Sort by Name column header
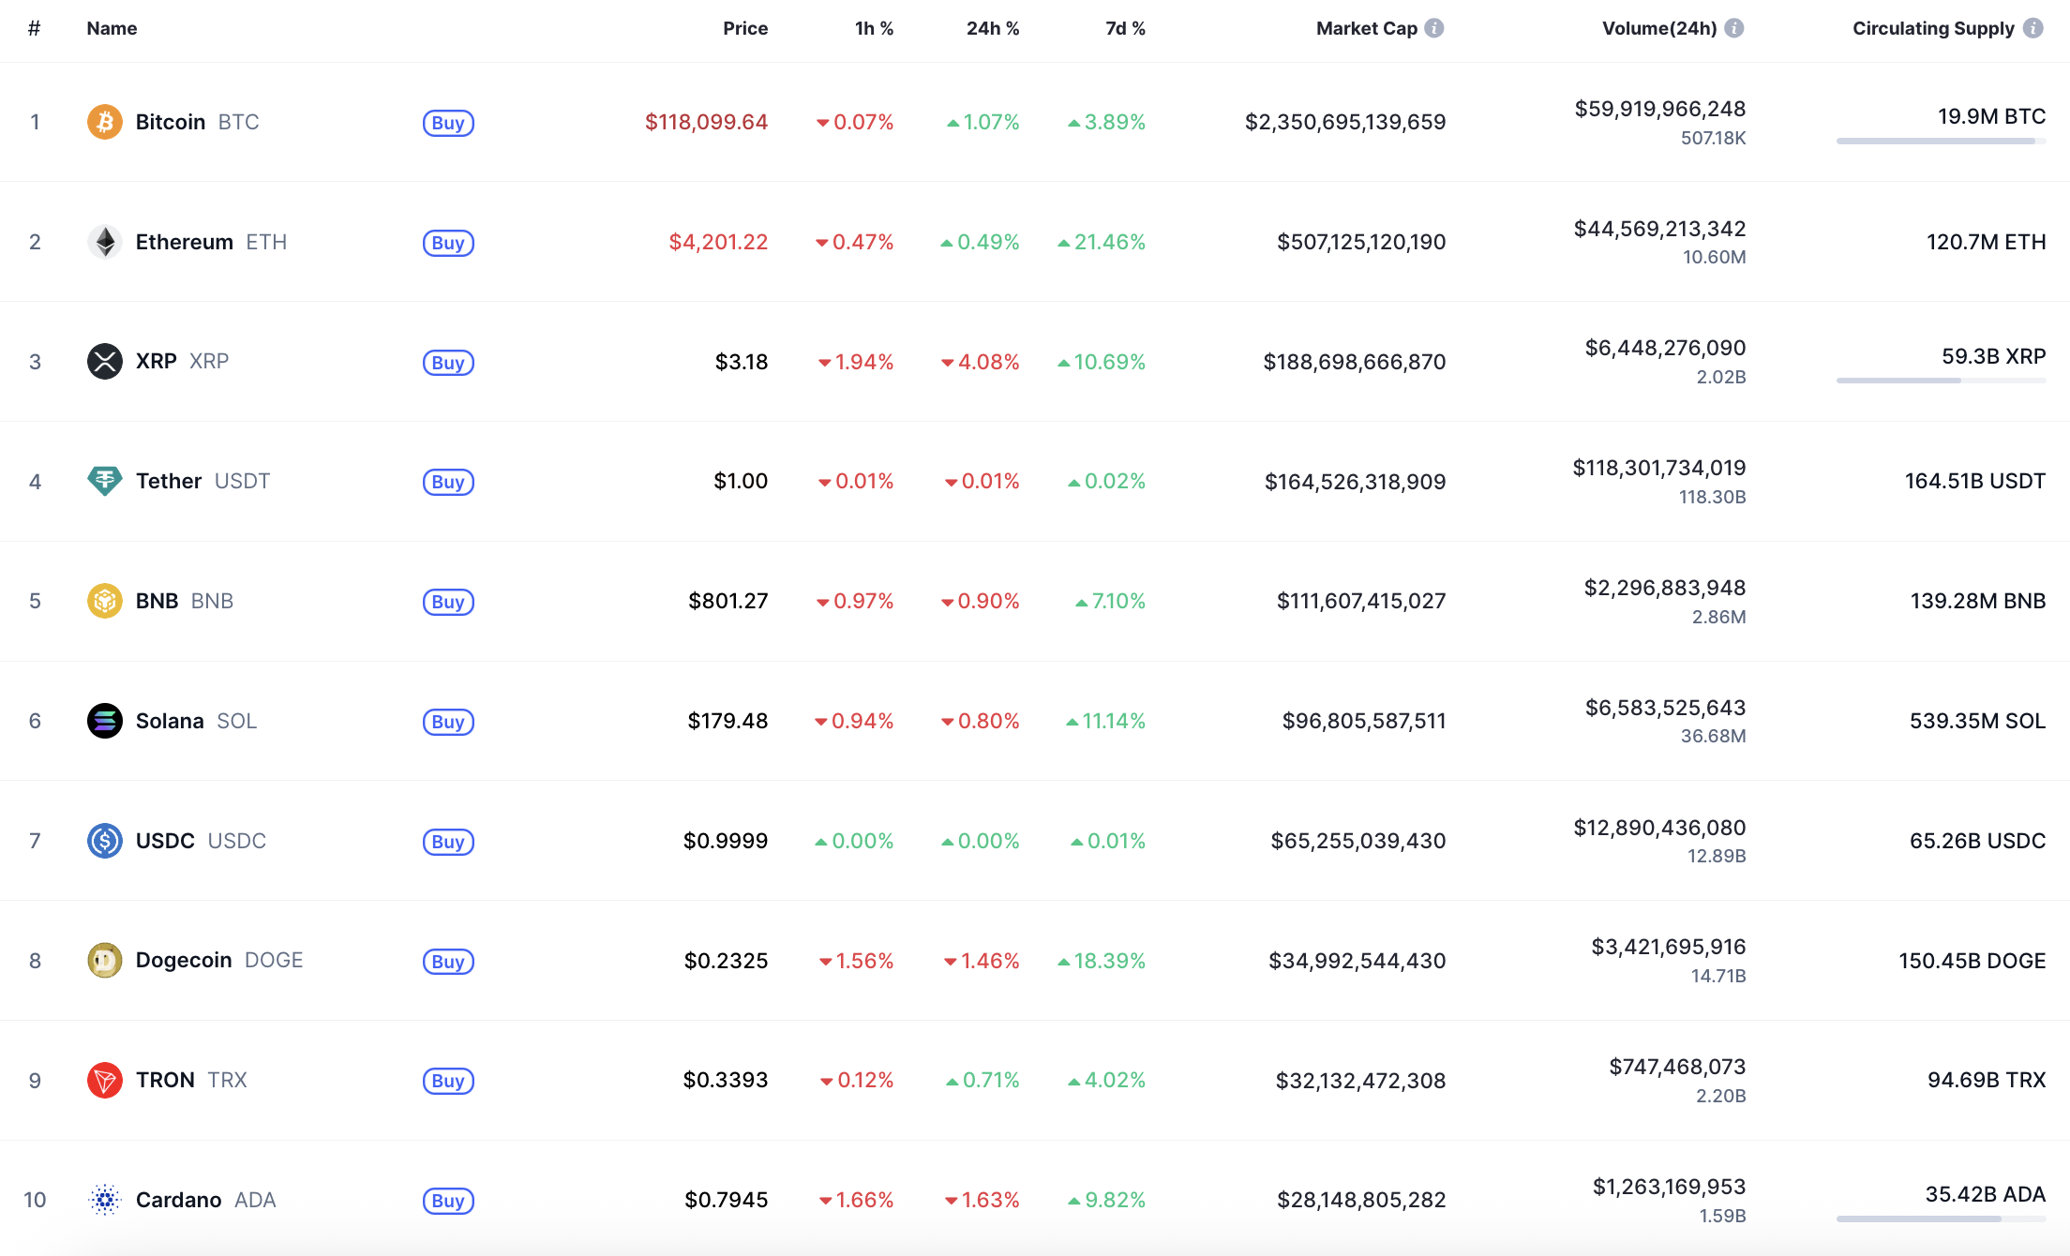The width and height of the screenshot is (2070, 1256). pos(112,28)
